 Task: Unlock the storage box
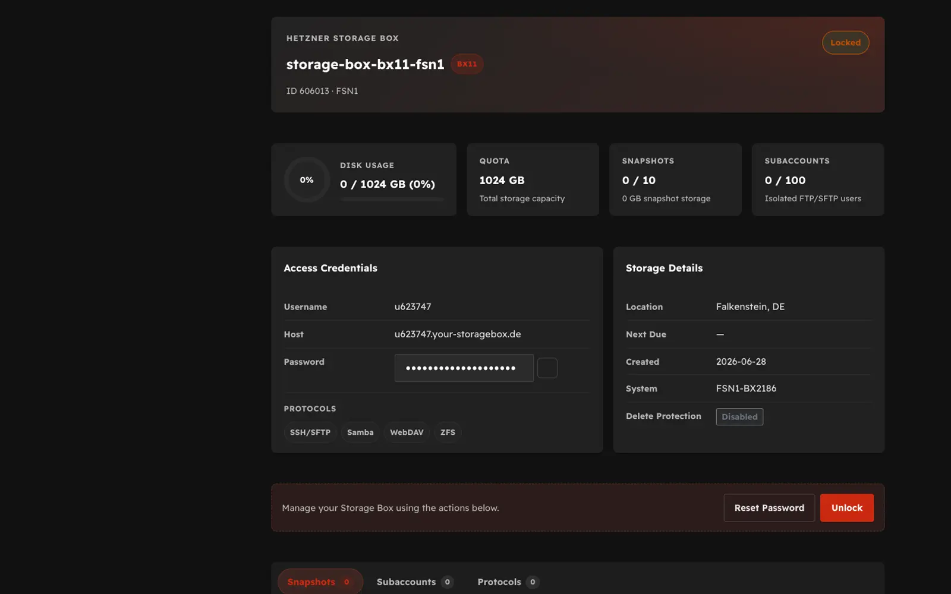tap(847, 508)
